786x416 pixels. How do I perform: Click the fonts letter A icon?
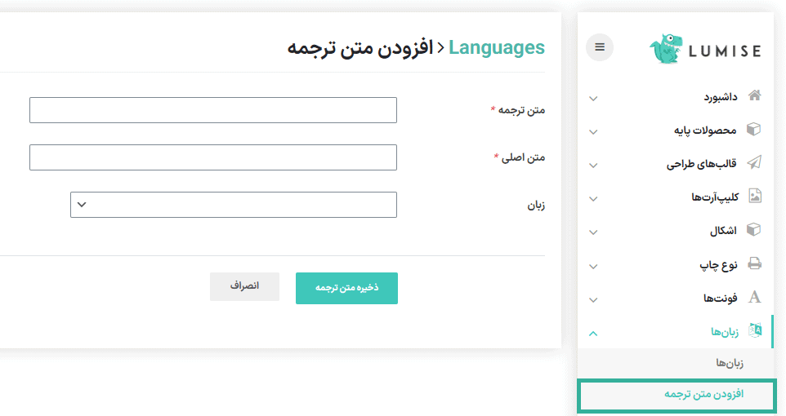[x=755, y=298]
